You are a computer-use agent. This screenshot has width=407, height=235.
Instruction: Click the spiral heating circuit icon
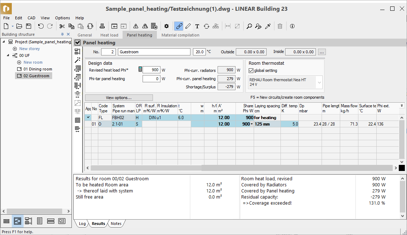pos(77,120)
